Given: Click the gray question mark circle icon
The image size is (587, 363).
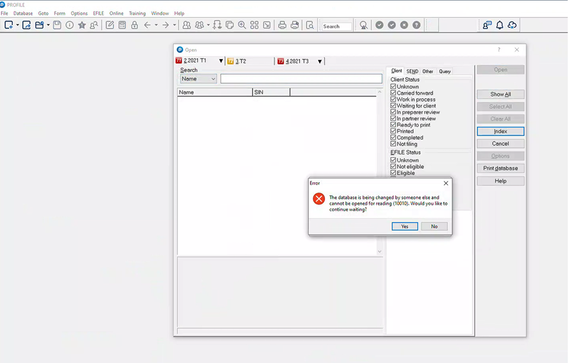Looking at the screenshot, I should tap(417, 25).
